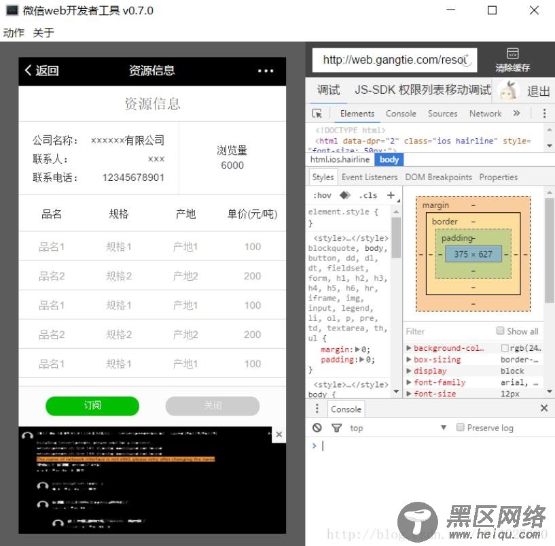Expand the padding shorthand triangle
Viewport: 555px width, 546px height.
[x=362, y=360]
